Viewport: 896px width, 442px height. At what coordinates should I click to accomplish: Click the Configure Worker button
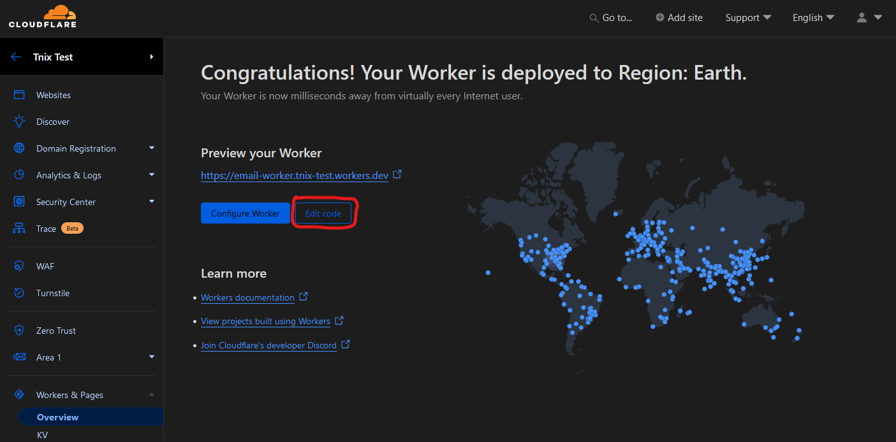pos(245,213)
